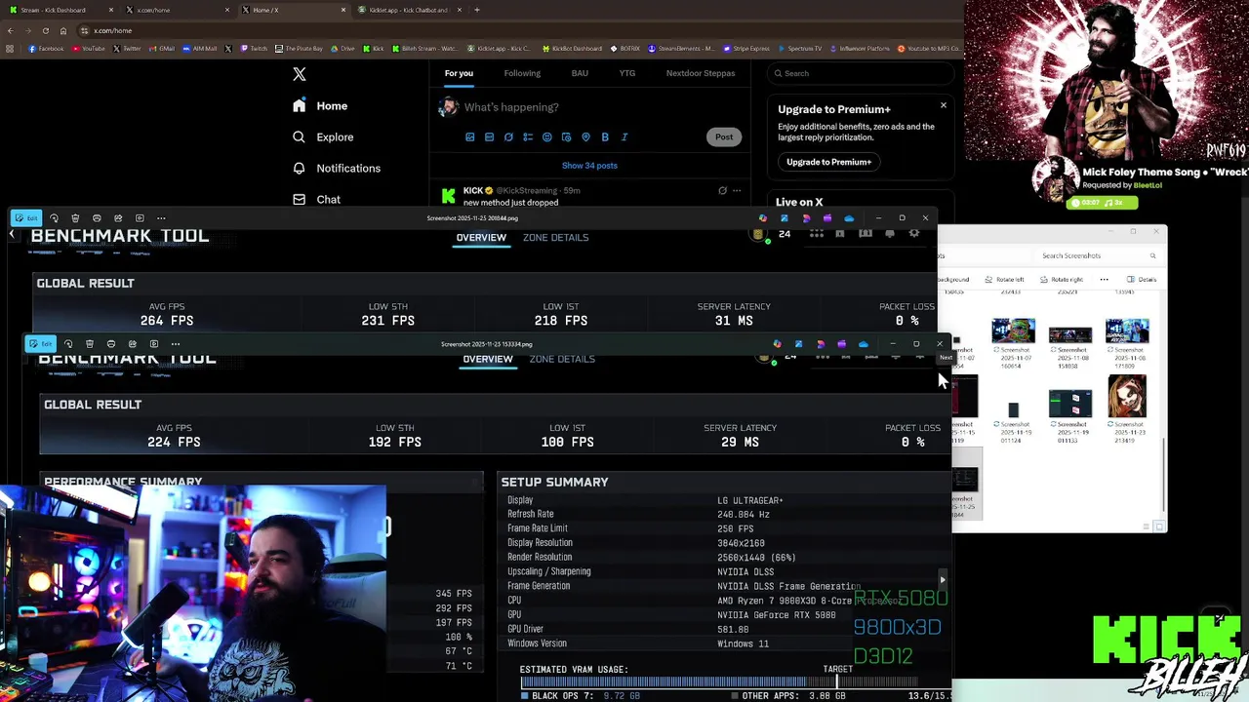The image size is (1249, 702).
Task: Open the GIF picker in the composer
Action: pos(489,137)
